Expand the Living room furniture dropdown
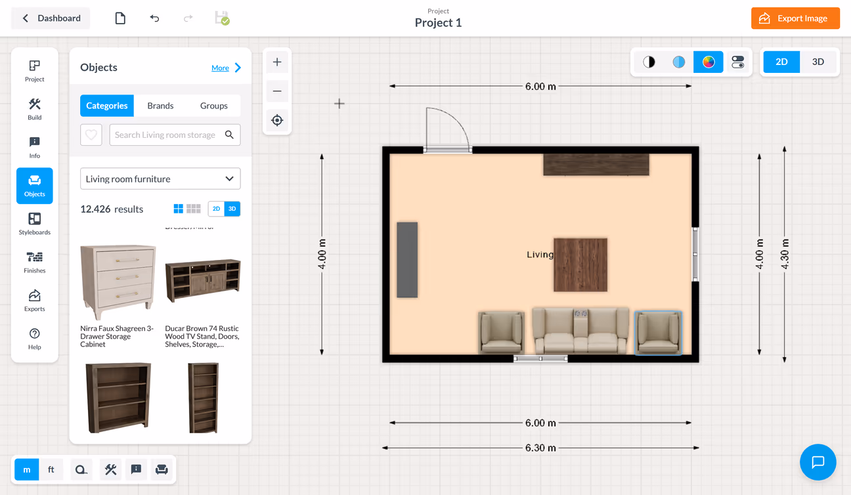Screen dimensions: 851x495 click(x=160, y=179)
